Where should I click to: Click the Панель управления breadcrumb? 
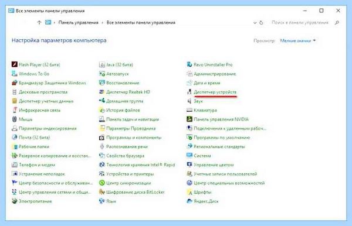coord(79,23)
